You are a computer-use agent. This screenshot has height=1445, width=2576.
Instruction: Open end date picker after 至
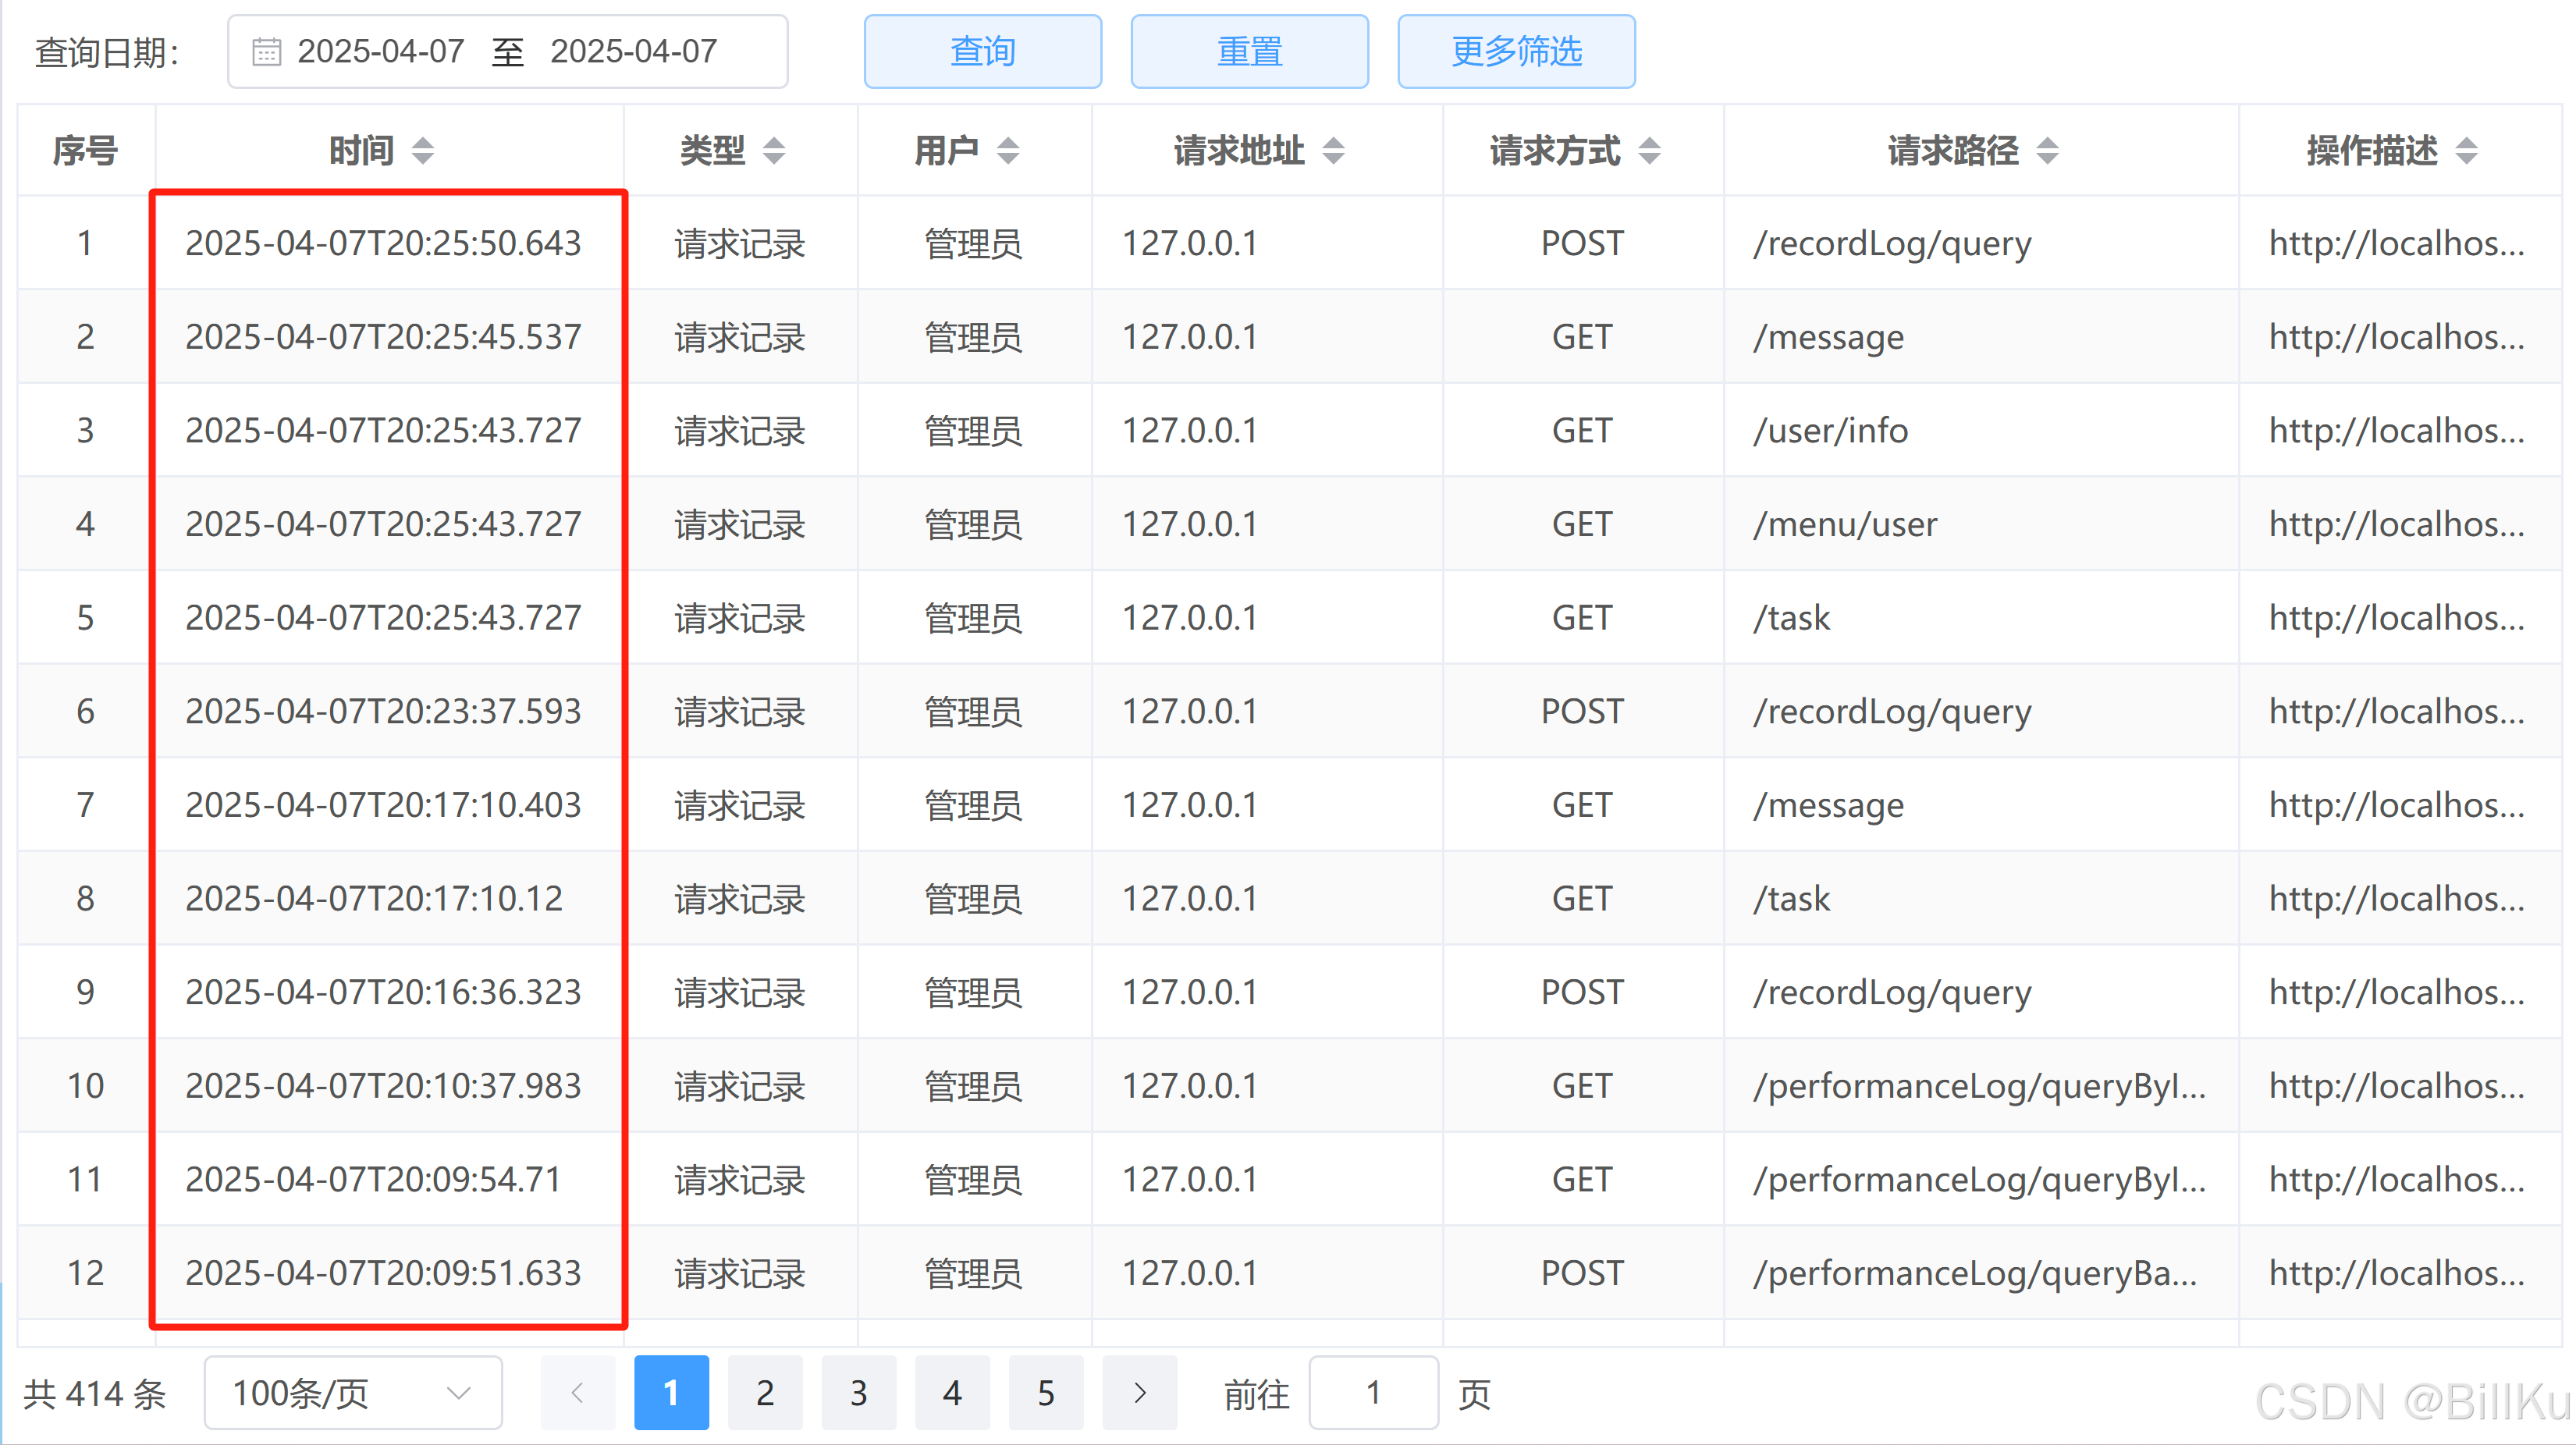pos(633,51)
